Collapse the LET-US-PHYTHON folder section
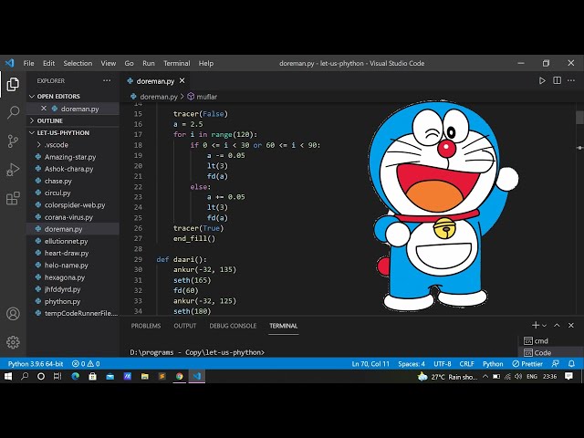The image size is (584, 438). pyautogui.click(x=32, y=133)
